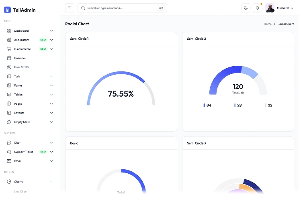
Task: Click the Email envelope icon
Action: pos(9,161)
